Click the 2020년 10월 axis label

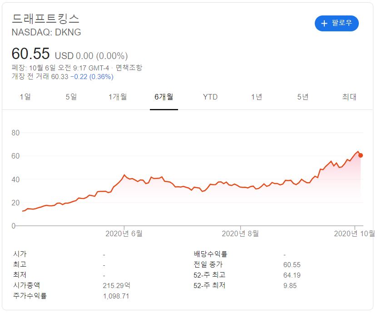tap(354, 234)
